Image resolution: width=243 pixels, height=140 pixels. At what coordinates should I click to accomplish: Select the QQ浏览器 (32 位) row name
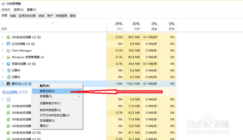23,44
